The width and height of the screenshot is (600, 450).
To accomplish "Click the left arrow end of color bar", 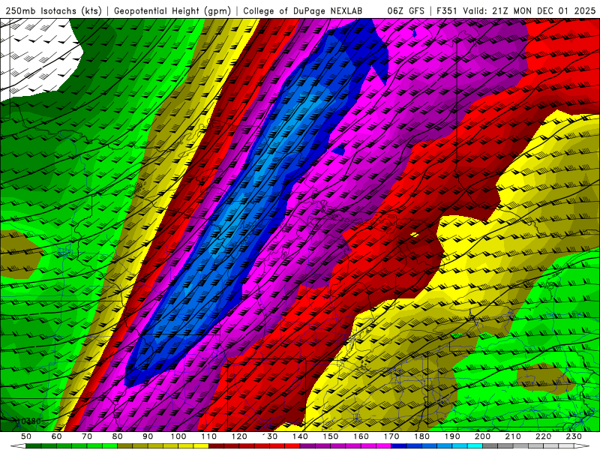I will tap(18, 445).
